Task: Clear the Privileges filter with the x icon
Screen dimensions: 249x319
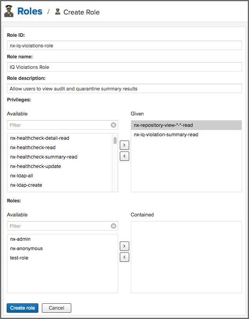Action: [x=114, y=125]
